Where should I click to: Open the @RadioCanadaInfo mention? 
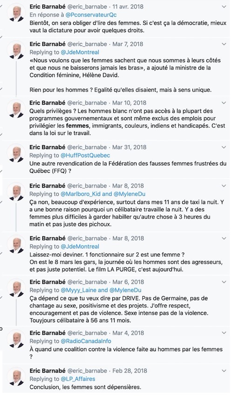click(86, 341)
